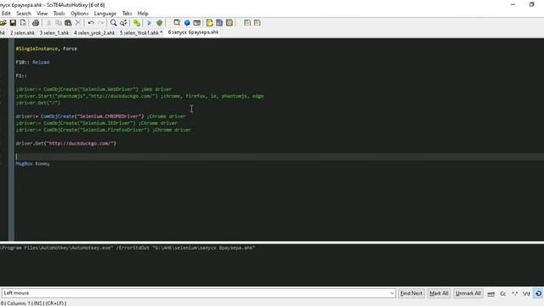Click the Selenium.CHROMEDriver string
The height and width of the screenshot is (306, 544).
pyautogui.click(x=109, y=116)
